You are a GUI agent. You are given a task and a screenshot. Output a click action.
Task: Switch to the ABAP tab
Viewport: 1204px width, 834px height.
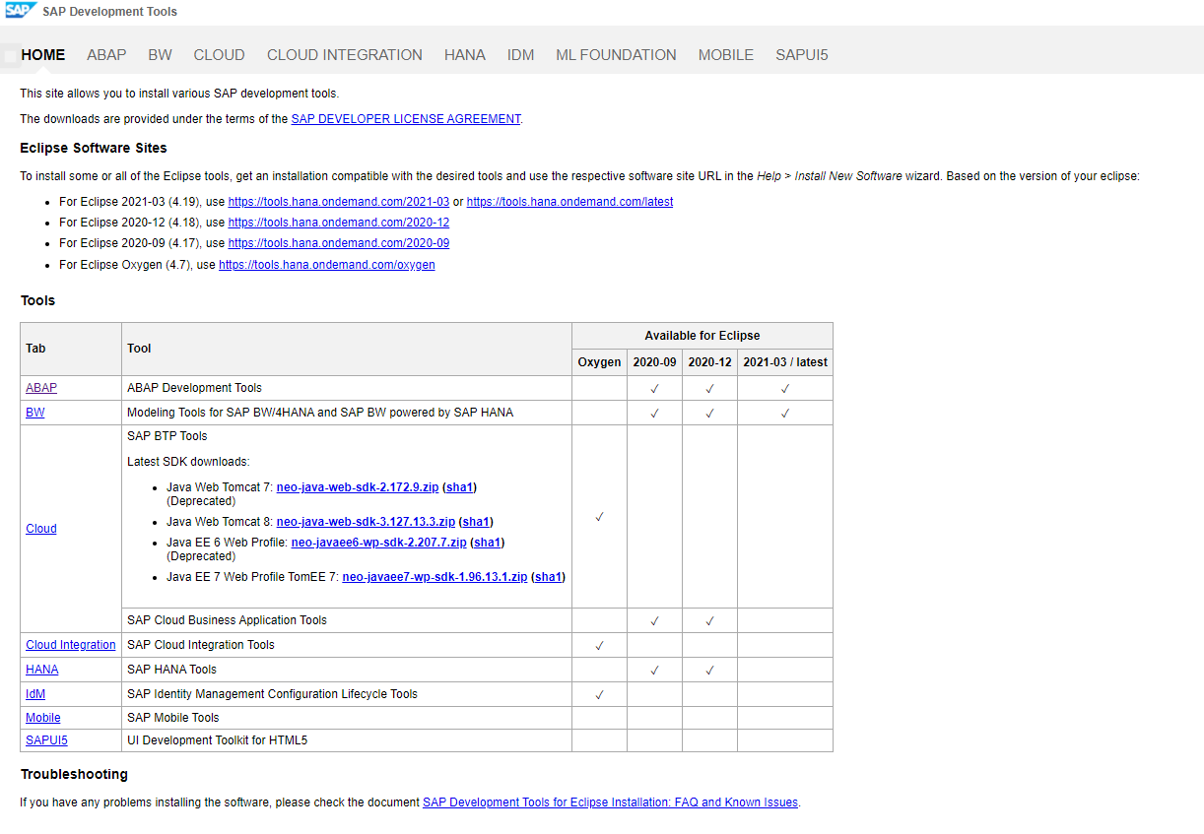click(x=106, y=55)
